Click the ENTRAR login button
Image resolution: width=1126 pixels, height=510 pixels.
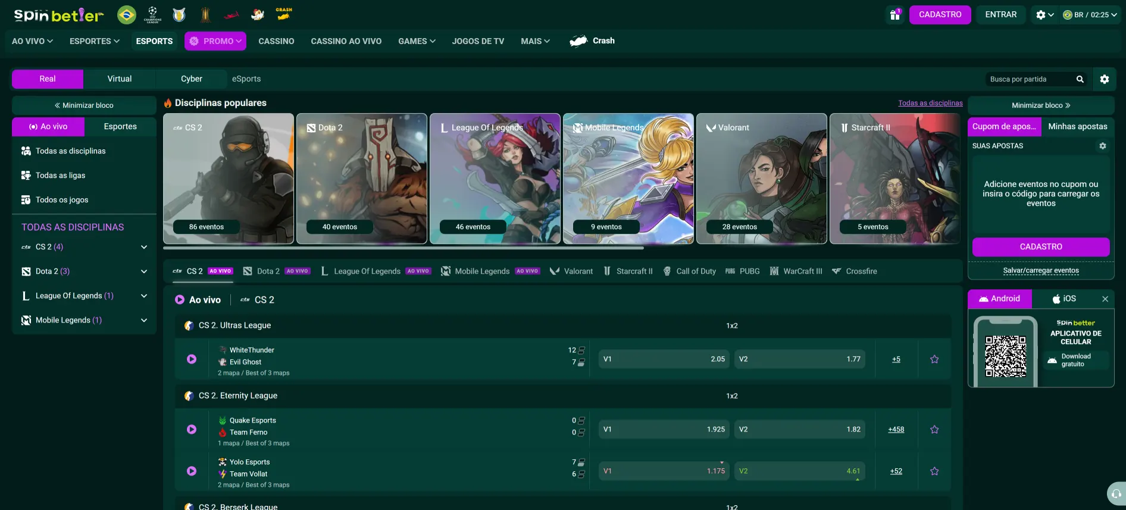[1000, 15]
